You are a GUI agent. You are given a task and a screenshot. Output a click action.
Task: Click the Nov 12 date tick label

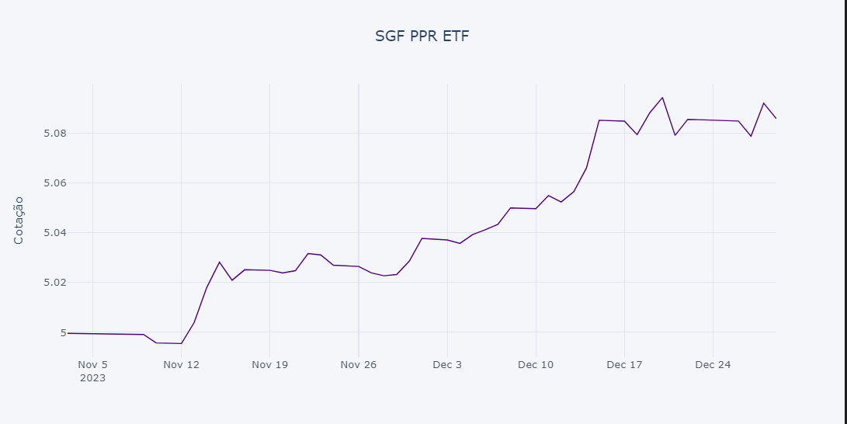click(x=181, y=364)
